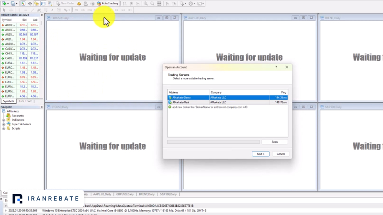
Task: Select Accounts in the Navigator tree
Action: point(18,116)
